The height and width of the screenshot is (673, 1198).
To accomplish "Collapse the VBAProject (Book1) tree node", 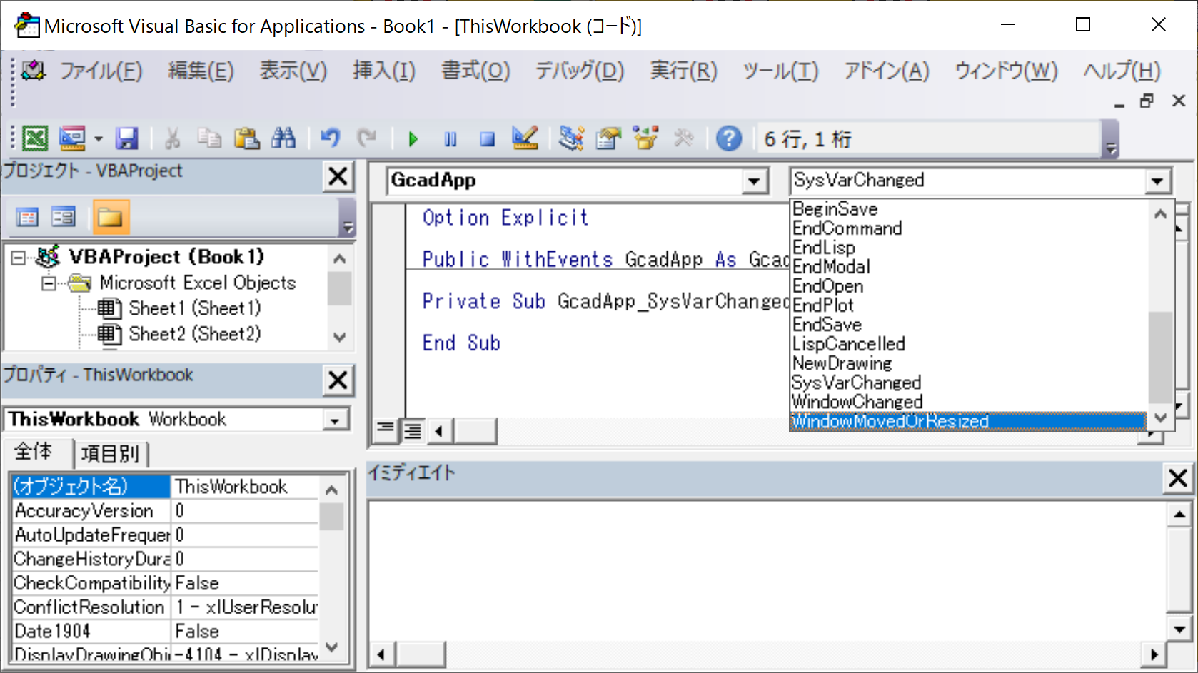I will click(19, 258).
